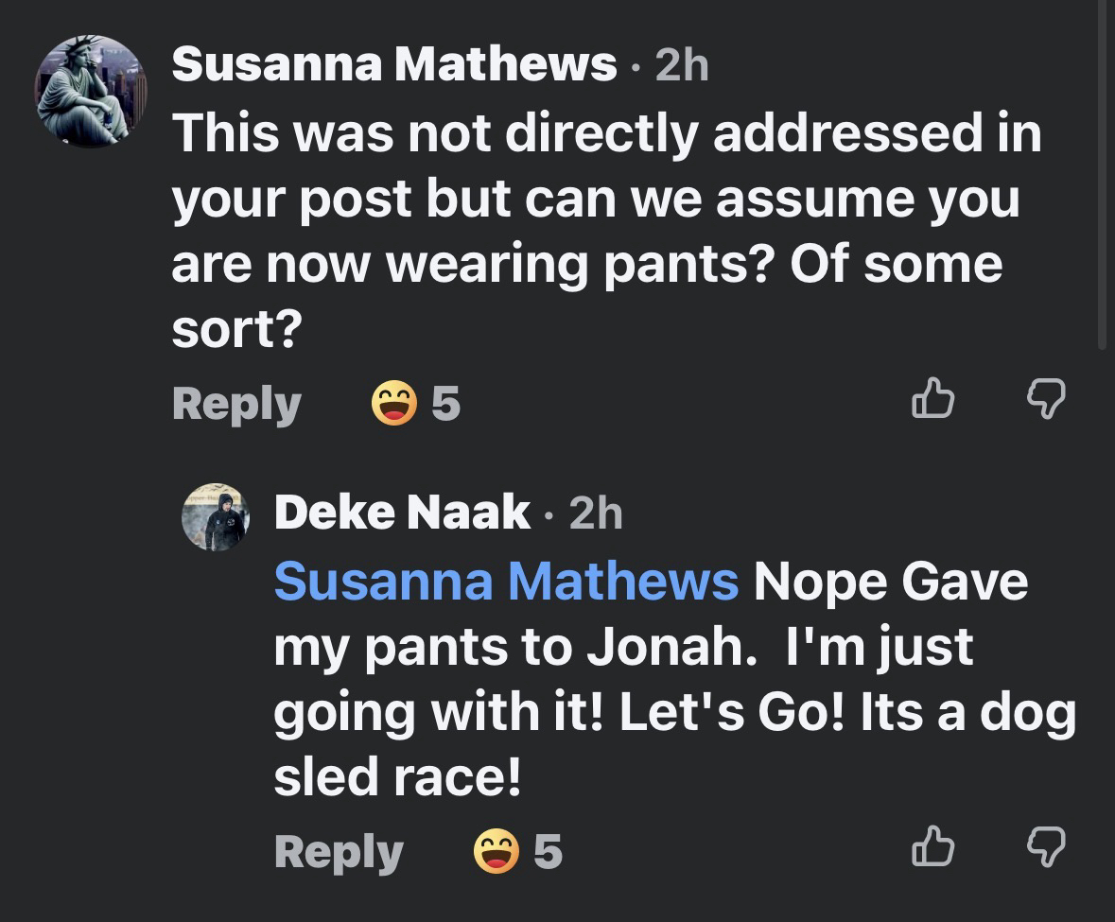
Task: View reaction count 5 on Deke's reply
Action: pyautogui.click(x=548, y=852)
